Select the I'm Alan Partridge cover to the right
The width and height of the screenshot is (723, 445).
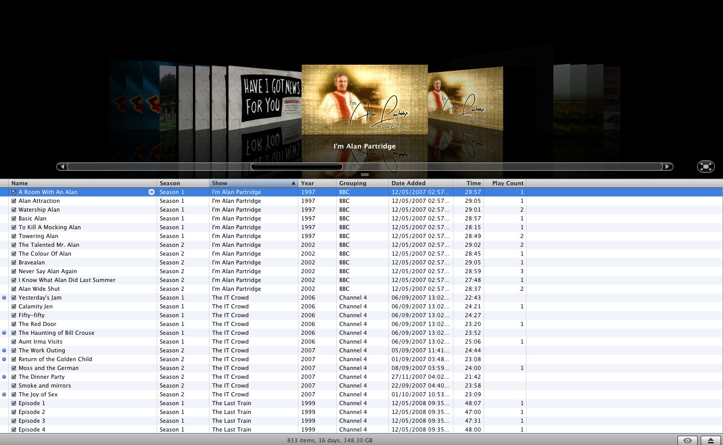click(465, 98)
